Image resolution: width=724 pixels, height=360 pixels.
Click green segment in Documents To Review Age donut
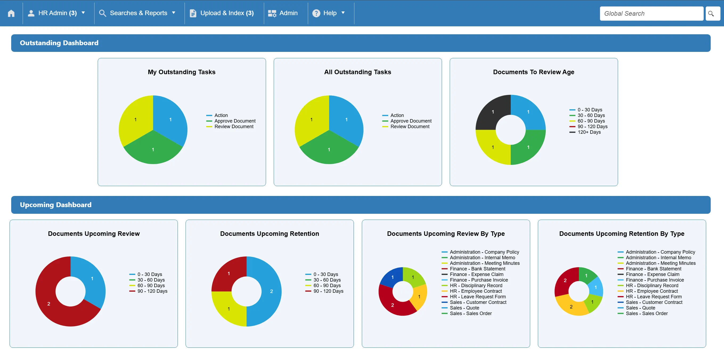(x=528, y=147)
